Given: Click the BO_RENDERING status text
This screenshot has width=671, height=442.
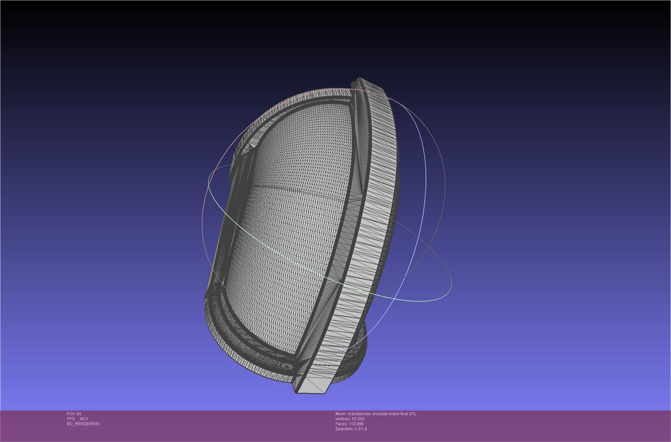Looking at the screenshot, I should click(83, 424).
